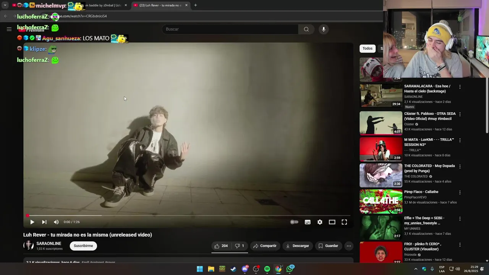Click the search magnifier button
This screenshot has height=275, width=489.
[306, 29]
